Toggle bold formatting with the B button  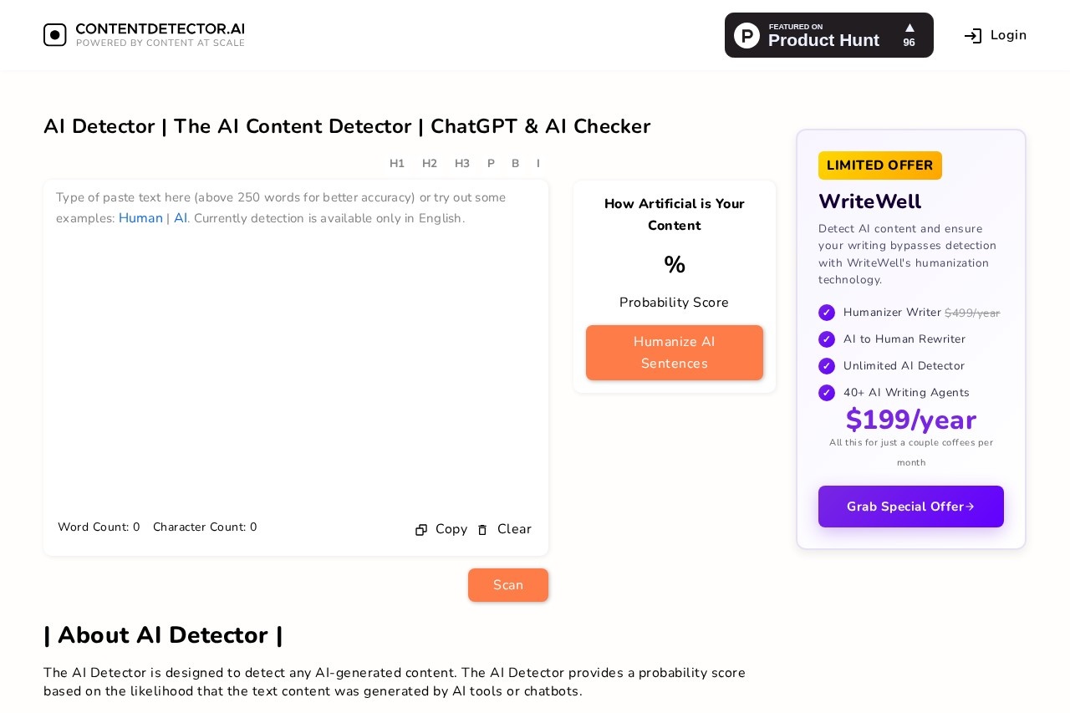coord(515,163)
